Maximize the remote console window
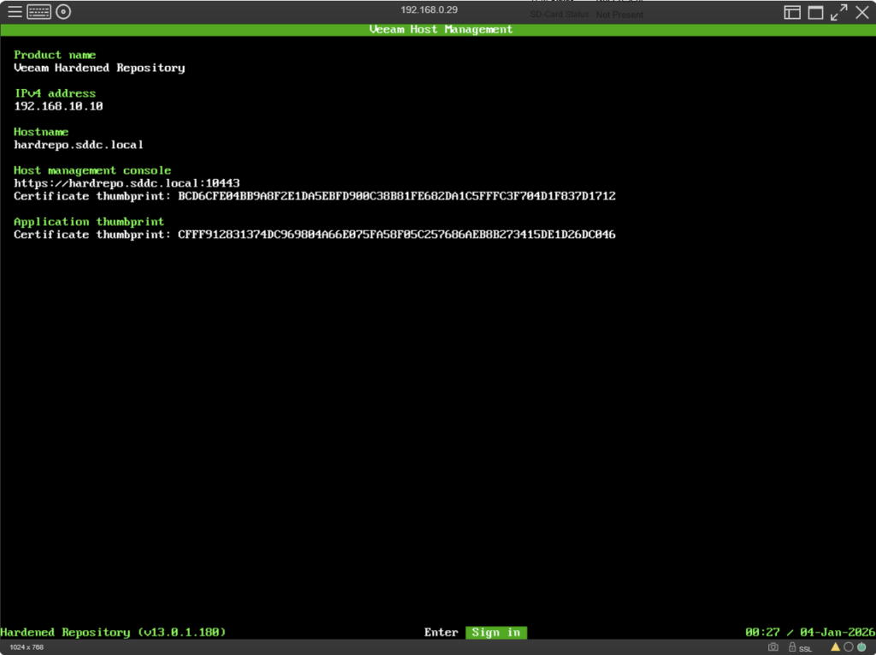This screenshot has width=876, height=655. click(x=815, y=12)
